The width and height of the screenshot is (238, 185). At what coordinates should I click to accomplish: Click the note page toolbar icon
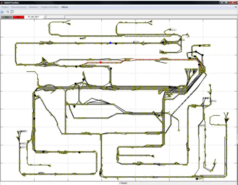(x=12, y=11)
